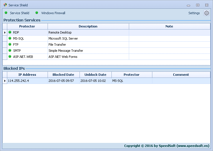Click the row selector arrow for RDP
This screenshot has height=151, width=213.
coord(5,32)
